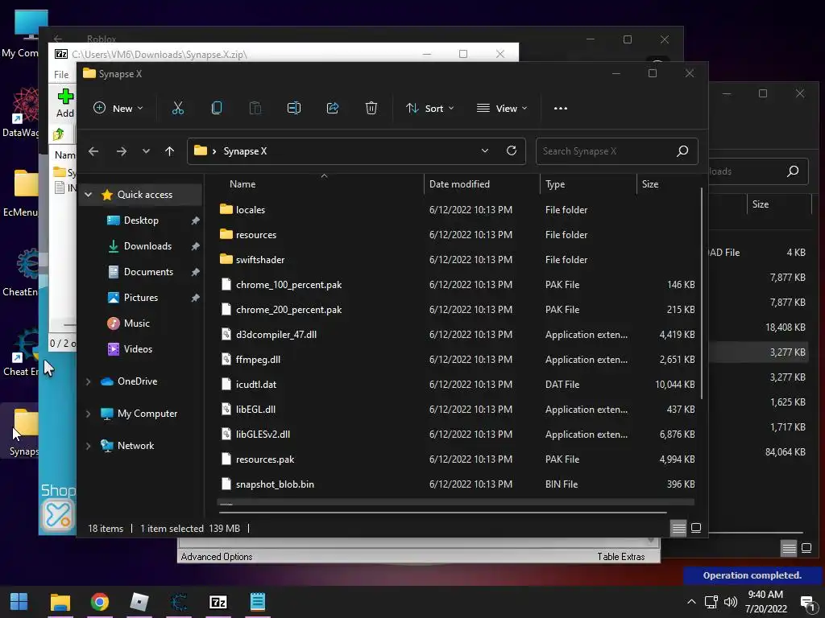Image resolution: width=825 pixels, height=618 pixels.
Task: Expand the OneDrive tree node
Action: [89, 381]
